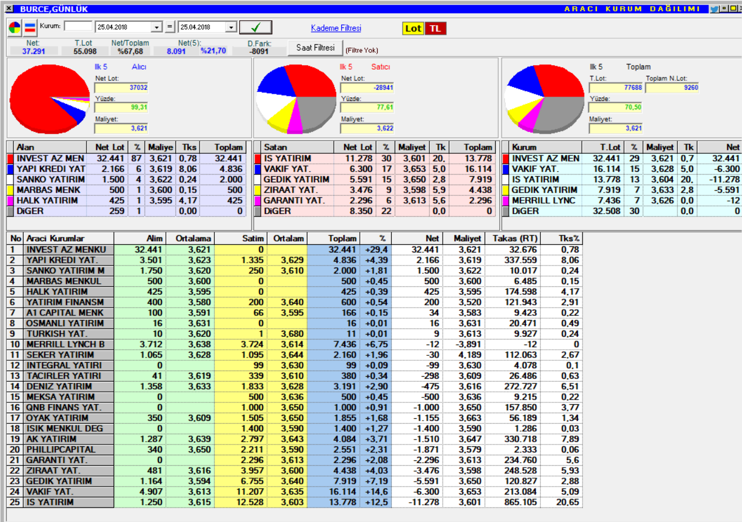This screenshot has width=742, height=522.
Task: Close BURCE panel with X icon
Action: 9,9
